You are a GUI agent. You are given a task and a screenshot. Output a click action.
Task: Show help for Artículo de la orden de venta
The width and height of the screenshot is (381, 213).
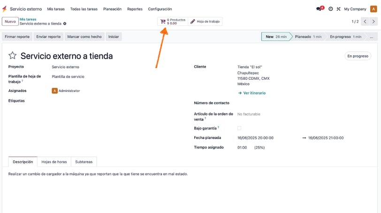pos(206,118)
